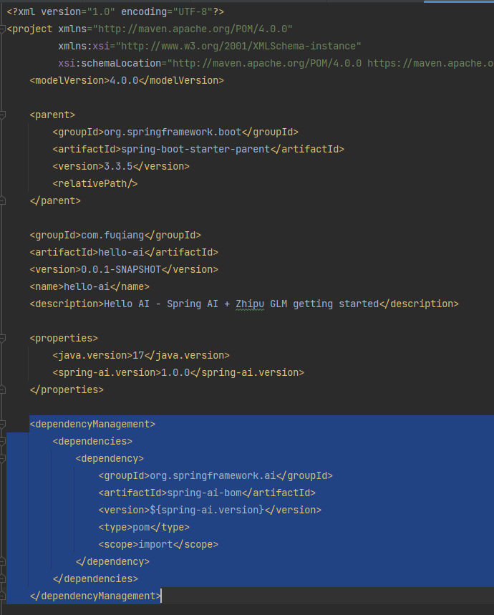Fold the opening parent tag block

click(x=2, y=115)
